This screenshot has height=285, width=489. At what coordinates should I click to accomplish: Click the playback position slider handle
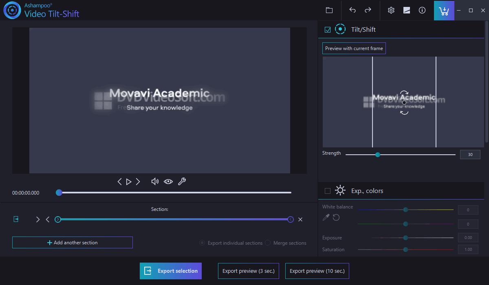[59, 193]
